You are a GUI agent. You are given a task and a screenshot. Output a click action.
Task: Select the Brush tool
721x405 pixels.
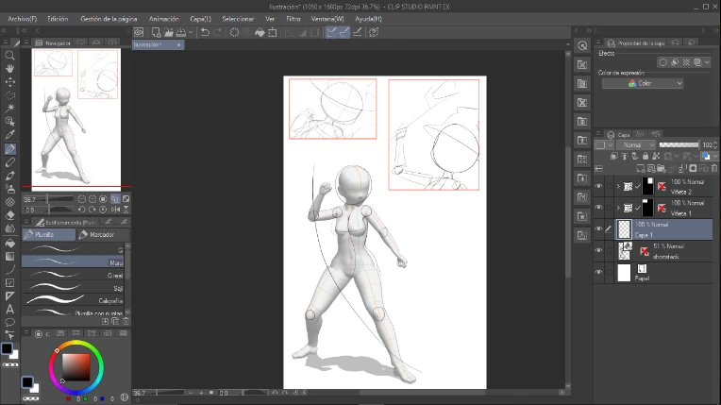[9, 176]
